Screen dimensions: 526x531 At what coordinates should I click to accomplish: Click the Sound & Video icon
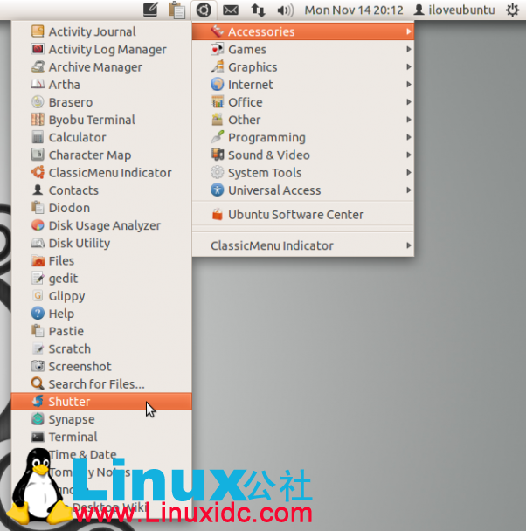(x=217, y=155)
